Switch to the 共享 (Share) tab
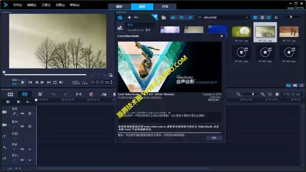This screenshot has height=172, width=306. [x=165, y=6]
